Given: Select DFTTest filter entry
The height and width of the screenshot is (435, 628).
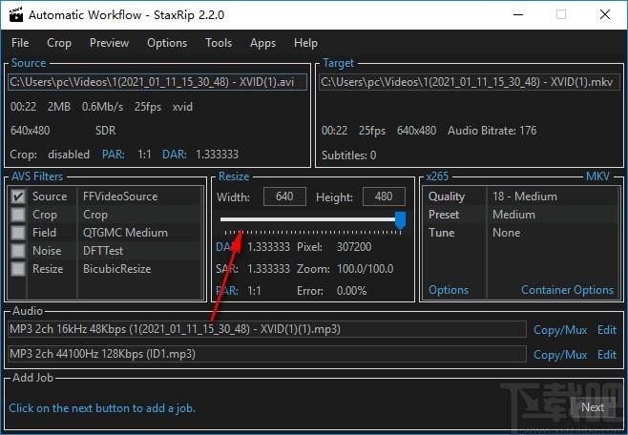Looking at the screenshot, I should coord(103,251).
